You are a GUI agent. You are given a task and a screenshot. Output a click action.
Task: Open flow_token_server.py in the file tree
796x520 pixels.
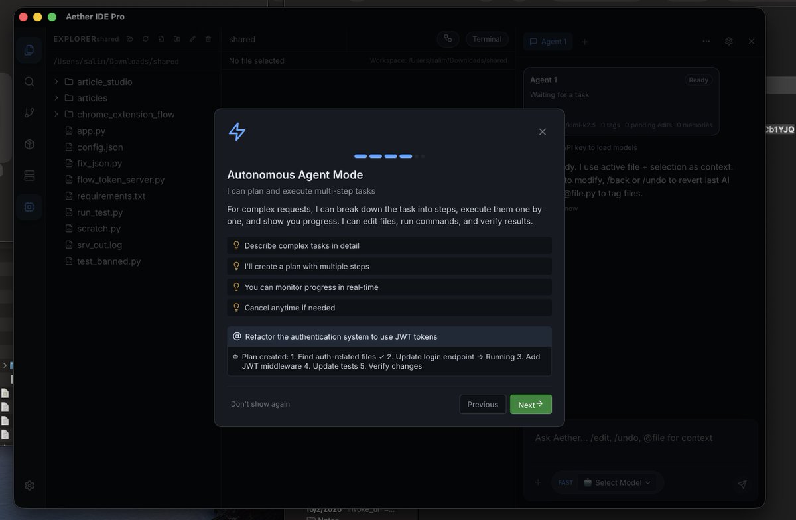pyautogui.click(x=121, y=180)
